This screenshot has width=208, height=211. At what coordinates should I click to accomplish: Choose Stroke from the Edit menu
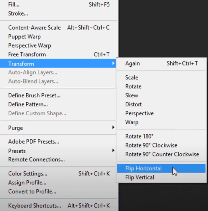point(18,13)
